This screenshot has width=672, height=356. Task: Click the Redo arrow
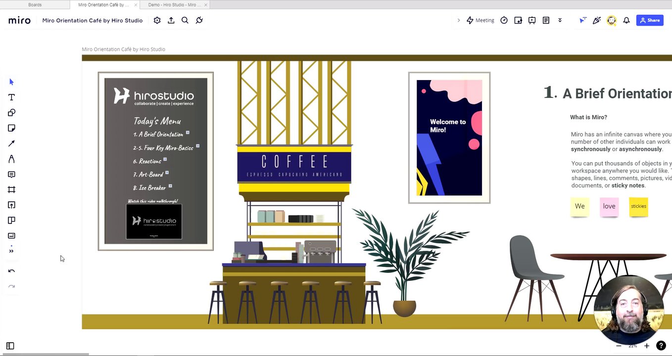point(11,286)
